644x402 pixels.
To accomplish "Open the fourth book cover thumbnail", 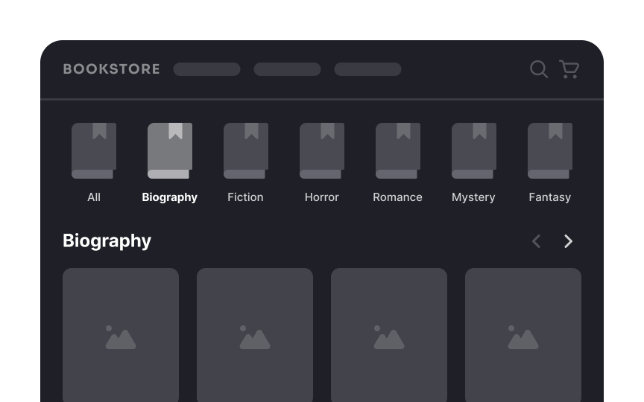I will coord(523,336).
